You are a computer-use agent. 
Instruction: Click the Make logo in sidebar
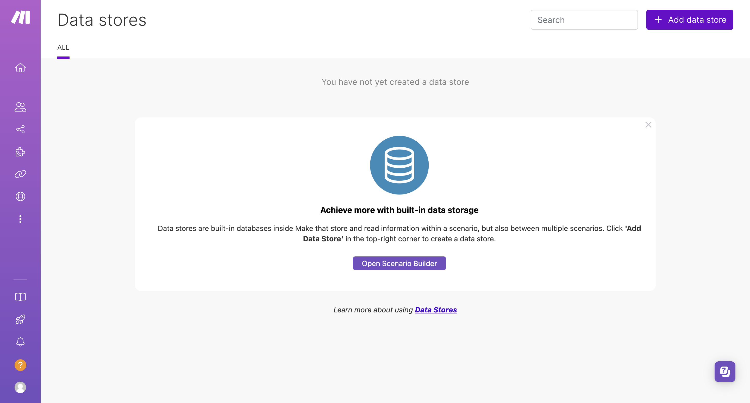pyautogui.click(x=20, y=17)
